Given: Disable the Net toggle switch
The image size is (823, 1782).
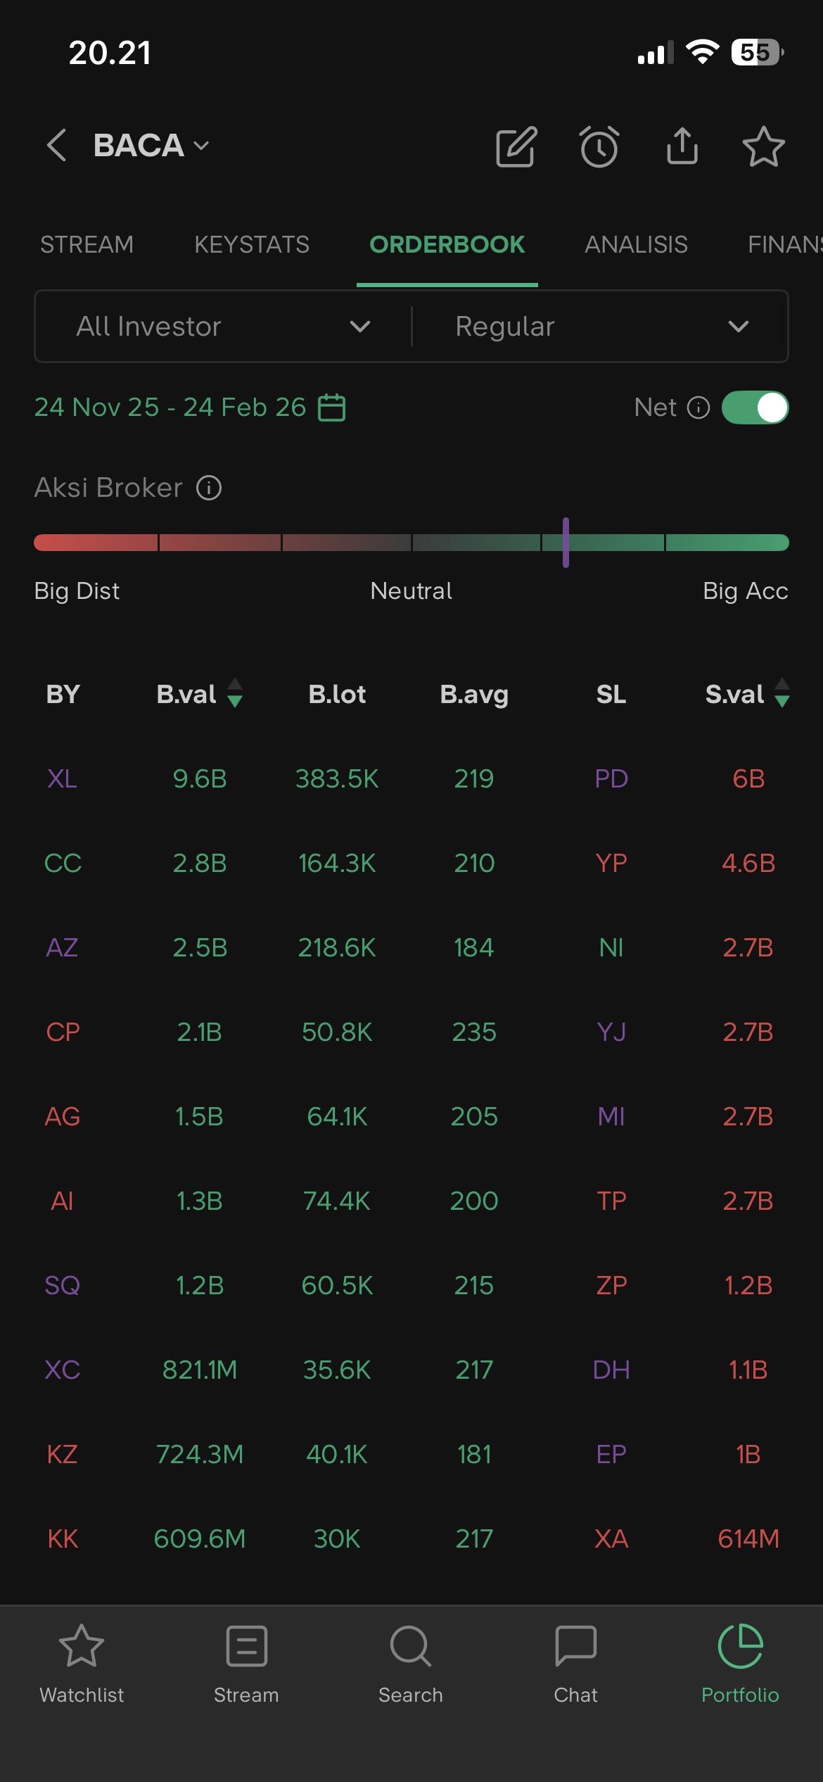Looking at the screenshot, I should [755, 407].
